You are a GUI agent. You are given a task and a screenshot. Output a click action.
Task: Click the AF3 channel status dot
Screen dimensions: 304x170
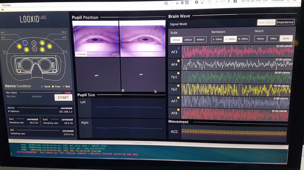178,48
